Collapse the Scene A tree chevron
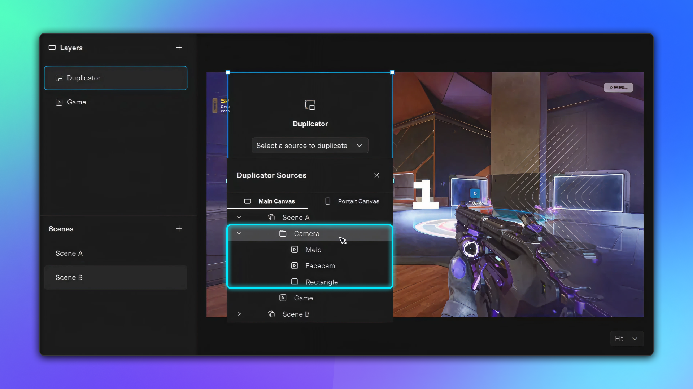Image resolution: width=693 pixels, height=389 pixels. 239,218
